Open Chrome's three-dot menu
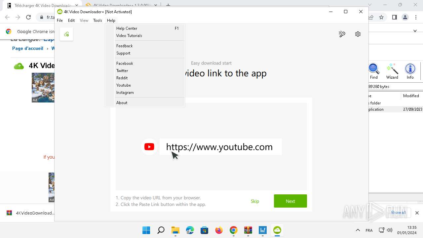 [416, 17]
